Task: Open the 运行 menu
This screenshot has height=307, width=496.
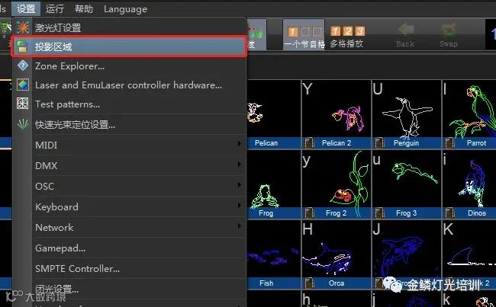Action: tap(55, 9)
